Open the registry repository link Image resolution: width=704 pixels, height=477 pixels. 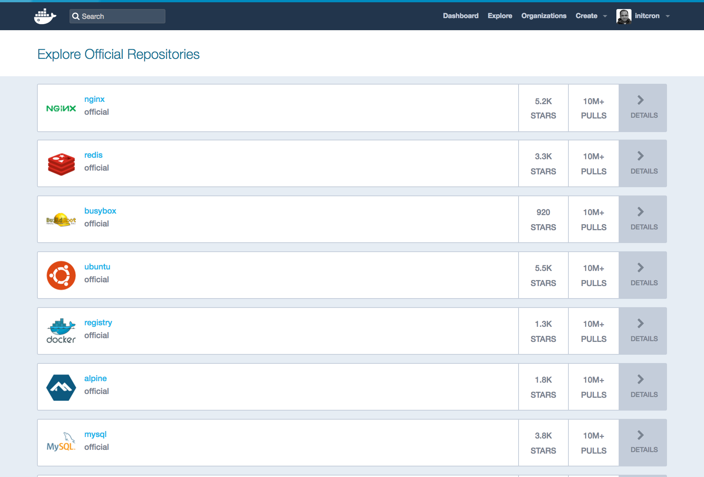click(98, 323)
